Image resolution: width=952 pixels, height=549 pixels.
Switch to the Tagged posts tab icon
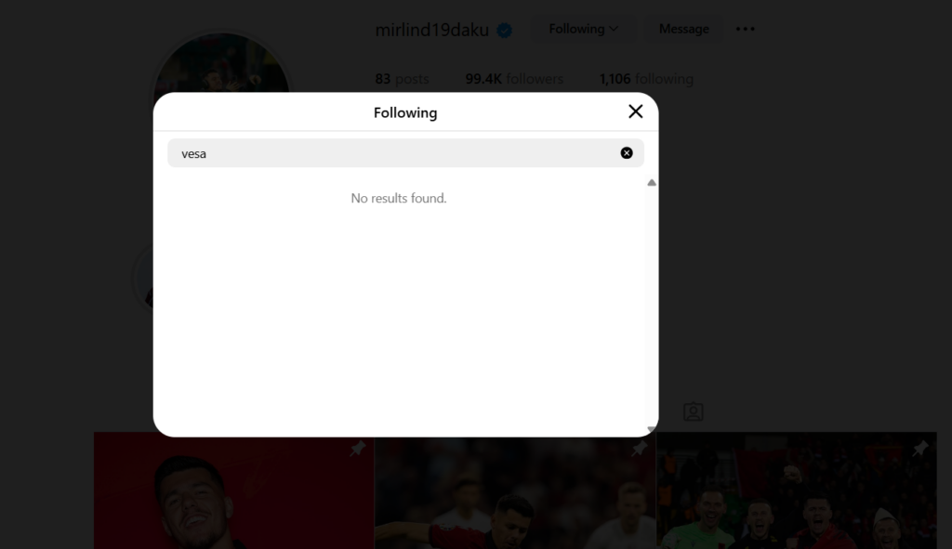693,412
